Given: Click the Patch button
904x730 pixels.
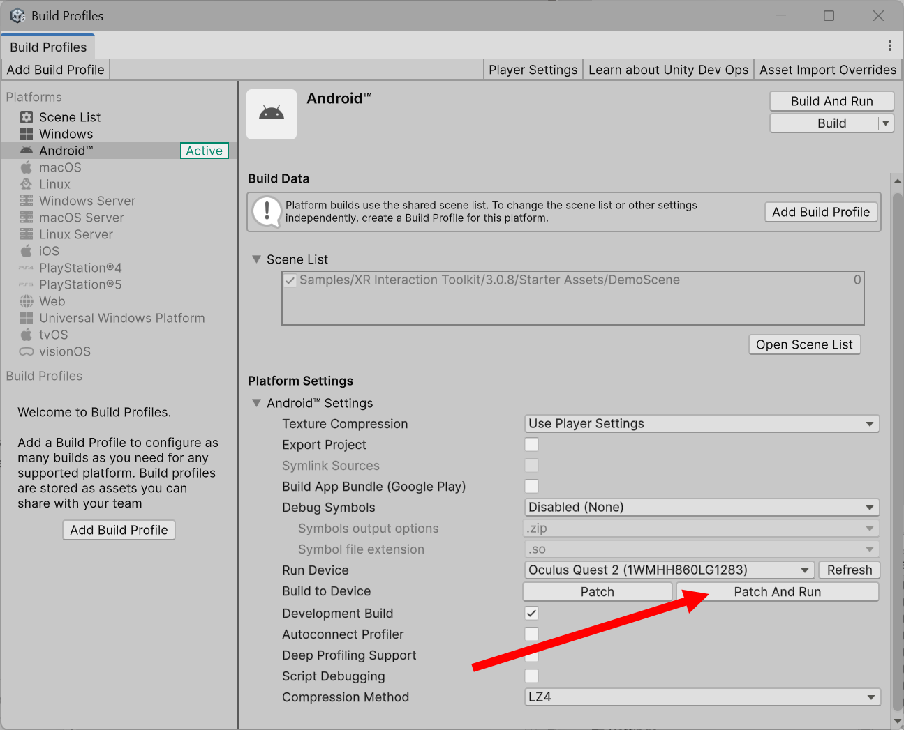Looking at the screenshot, I should coord(598,592).
